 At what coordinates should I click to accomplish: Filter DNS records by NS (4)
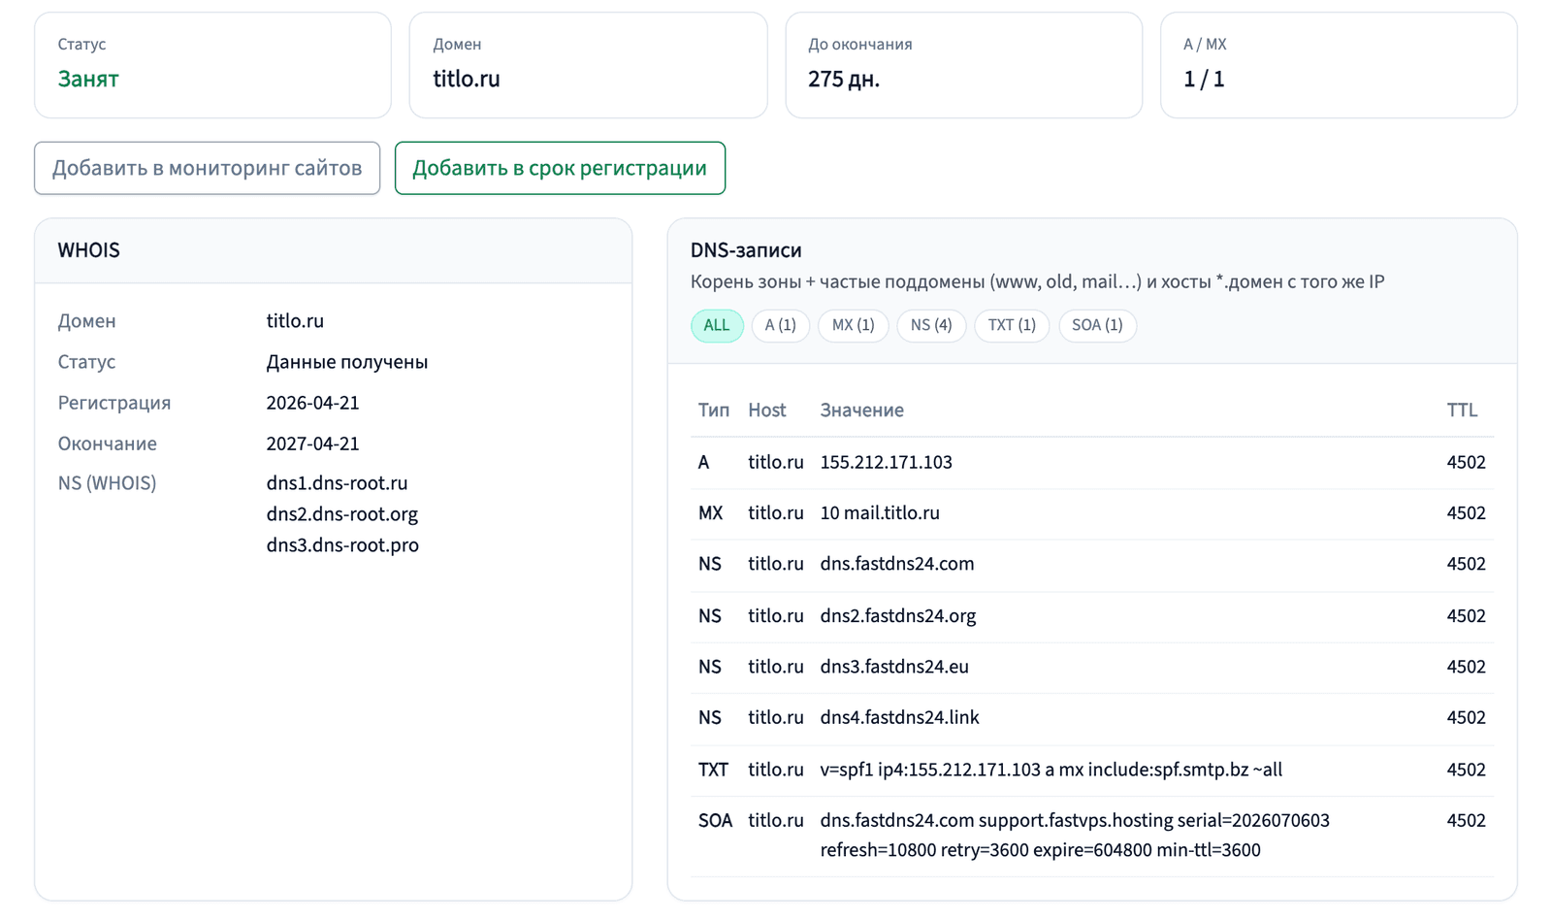tap(931, 325)
